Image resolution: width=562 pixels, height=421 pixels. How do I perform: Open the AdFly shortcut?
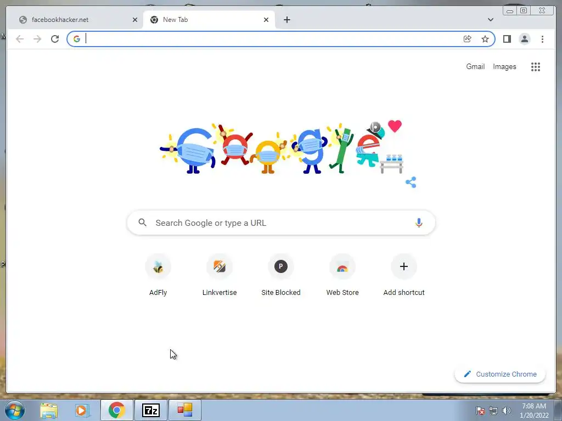click(x=158, y=275)
